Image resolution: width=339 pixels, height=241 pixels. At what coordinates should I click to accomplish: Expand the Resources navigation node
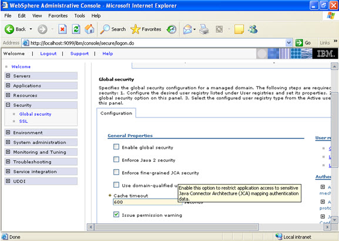coord(8,95)
